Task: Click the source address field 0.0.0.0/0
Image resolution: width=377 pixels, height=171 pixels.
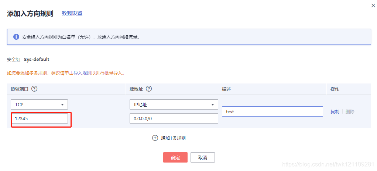Action: click(x=174, y=118)
